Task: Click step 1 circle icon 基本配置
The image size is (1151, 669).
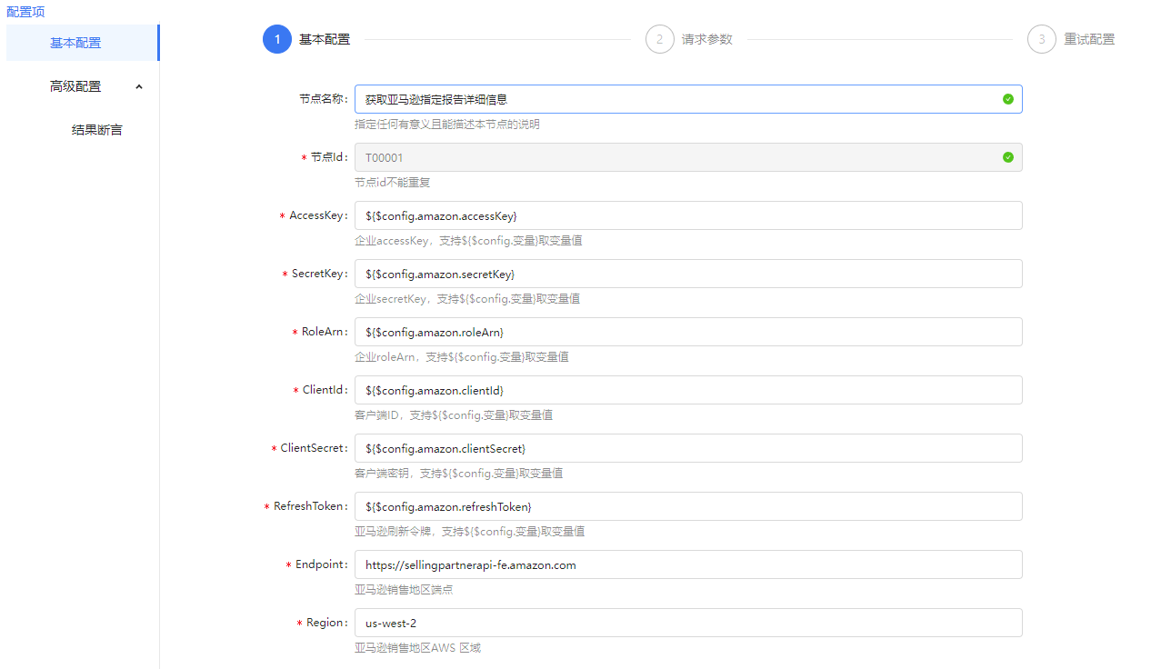Action: point(277,39)
